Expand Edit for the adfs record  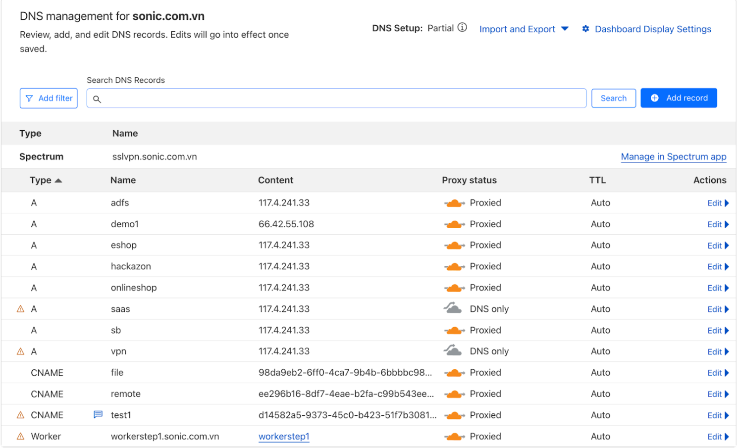718,203
